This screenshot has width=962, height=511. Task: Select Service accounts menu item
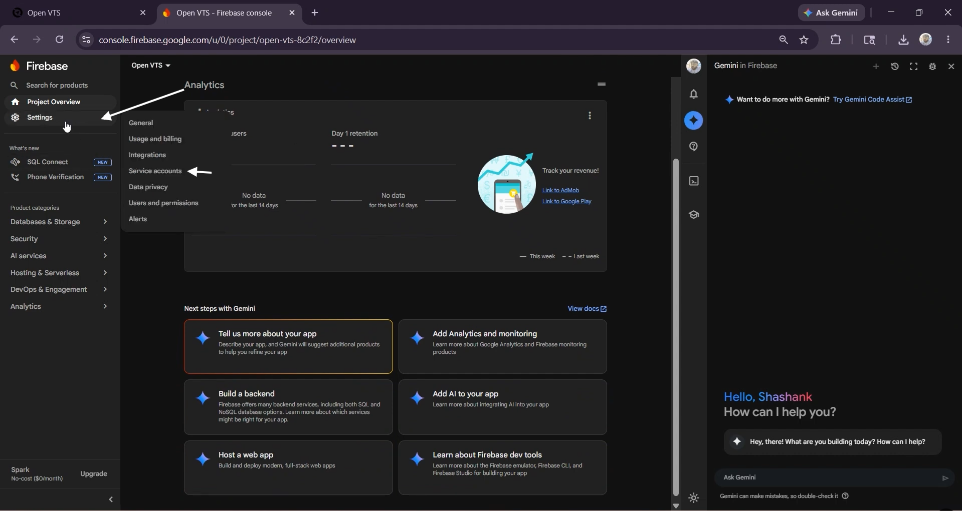click(155, 171)
